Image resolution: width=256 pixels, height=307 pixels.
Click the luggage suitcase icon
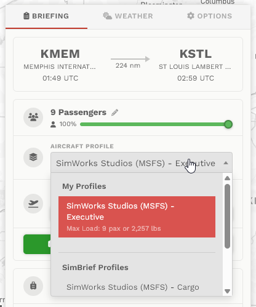coord(33,285)
